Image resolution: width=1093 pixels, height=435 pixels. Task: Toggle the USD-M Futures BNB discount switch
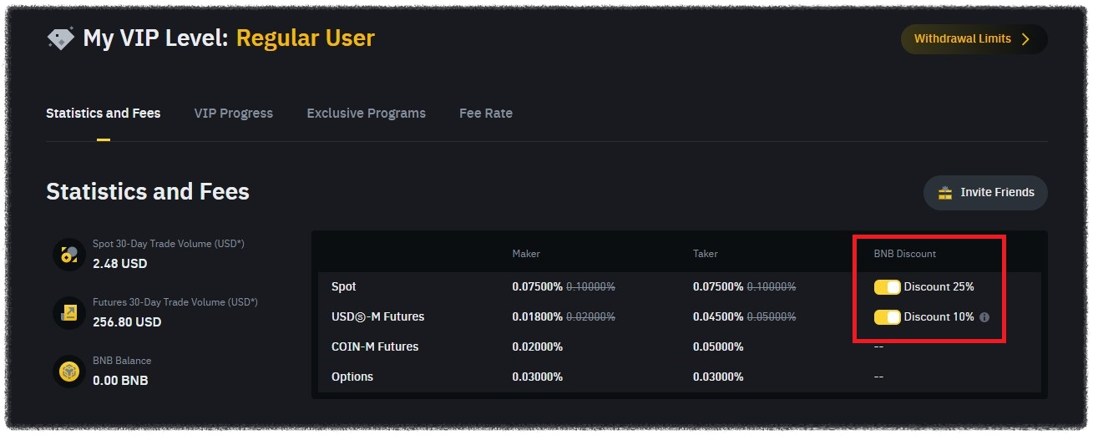click(887, 317)
